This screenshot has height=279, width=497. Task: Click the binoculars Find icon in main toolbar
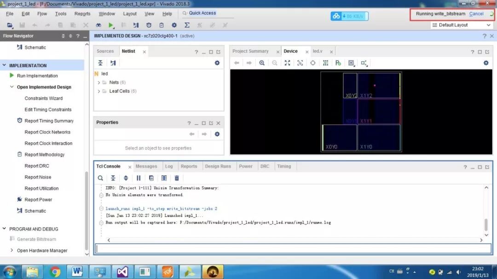click(98, 25)
